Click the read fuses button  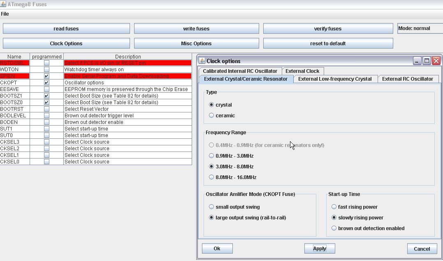click(66, 28)
